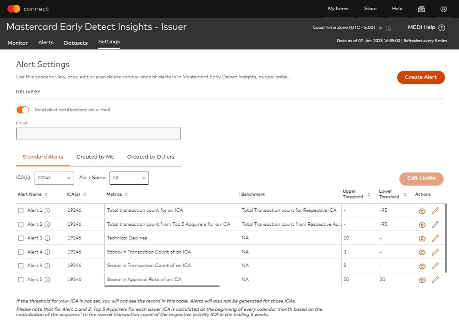The height and width of the screenshot is (334, 459).
Task: Click the view eye icon for Alert 2
Action: (x=422, y=225)
